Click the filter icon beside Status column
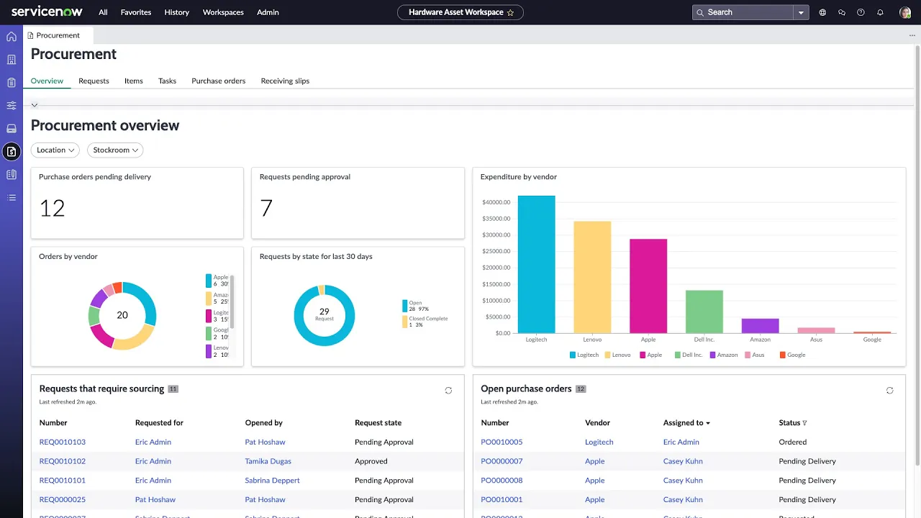Screen dimensions: 921x518 (804, 423)
